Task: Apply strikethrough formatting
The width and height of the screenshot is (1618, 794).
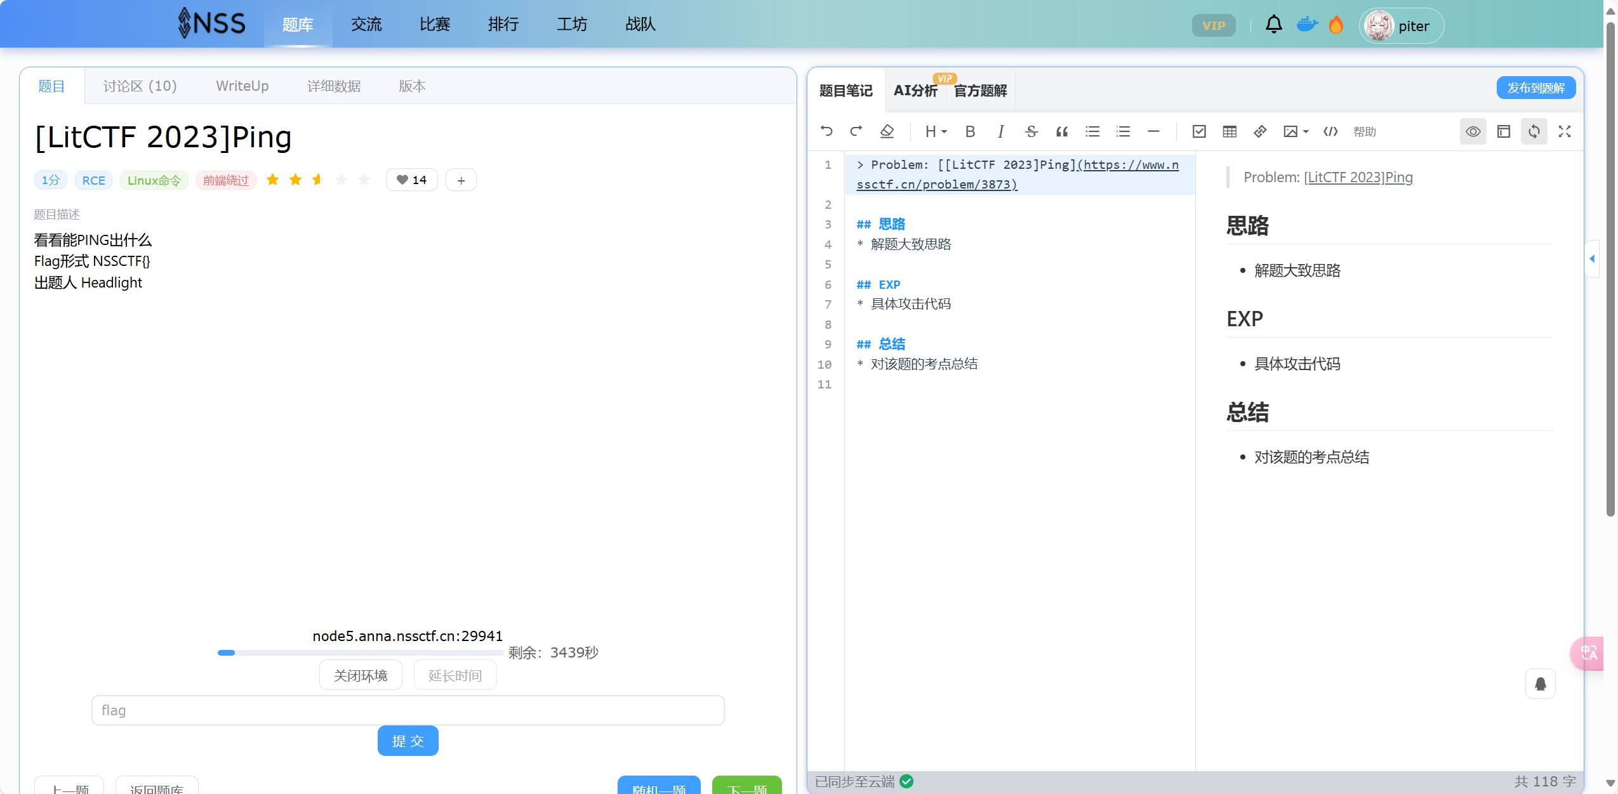Action: 1031,131
